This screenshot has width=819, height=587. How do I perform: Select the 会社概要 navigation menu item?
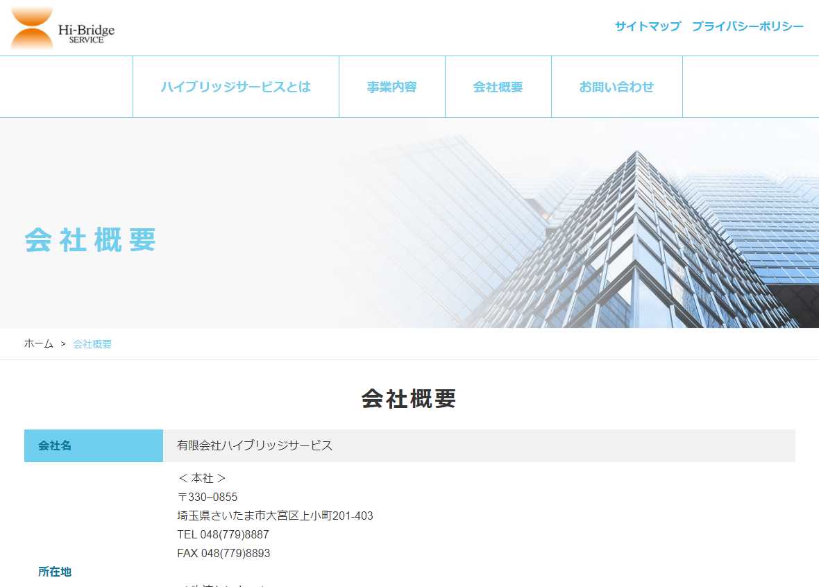pos(498,87)
